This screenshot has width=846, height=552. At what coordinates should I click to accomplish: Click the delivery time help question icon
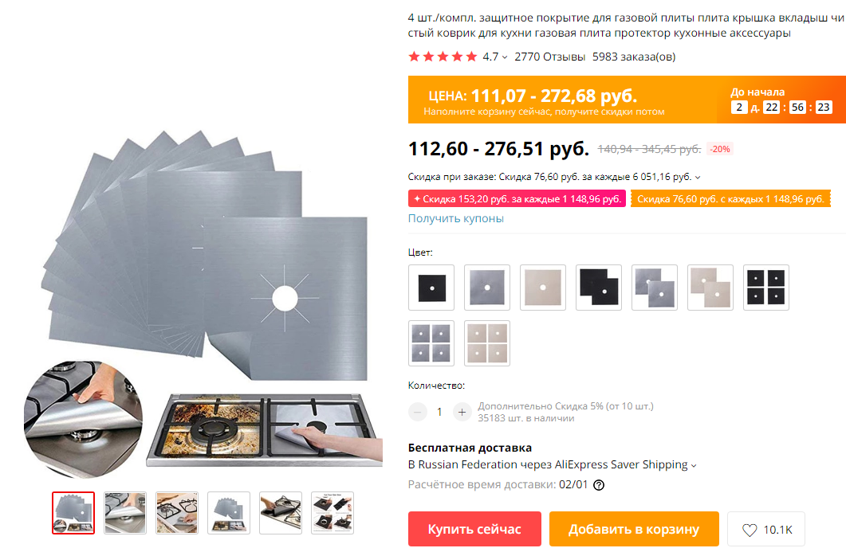pyautogui.click(x=599, y=485)
